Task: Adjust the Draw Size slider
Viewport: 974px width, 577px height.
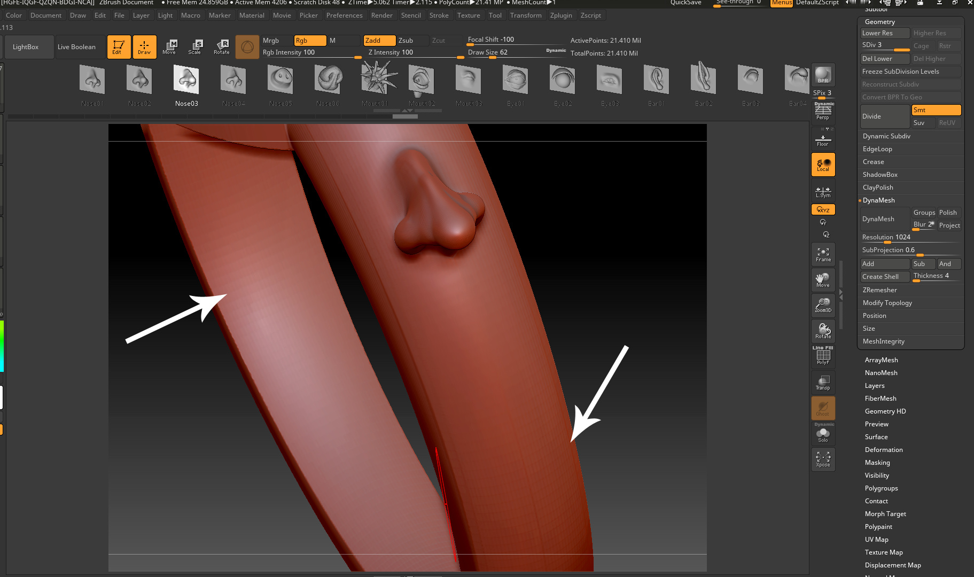Action: point(516,53)
